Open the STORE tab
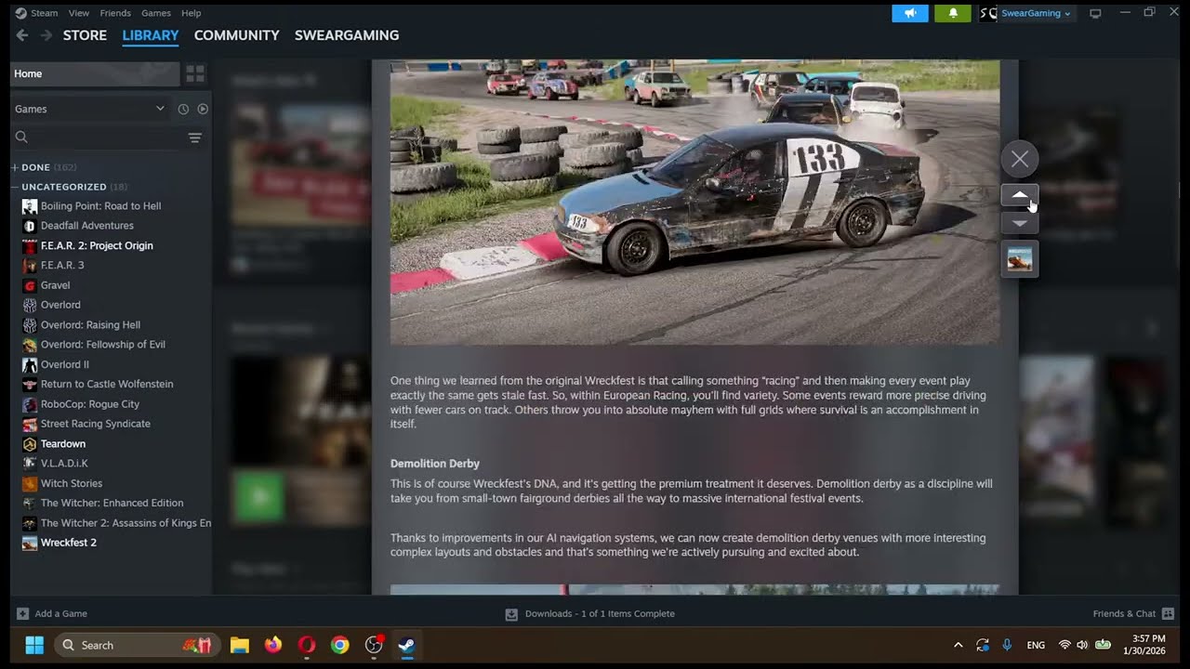 click(x=85, y=35)
